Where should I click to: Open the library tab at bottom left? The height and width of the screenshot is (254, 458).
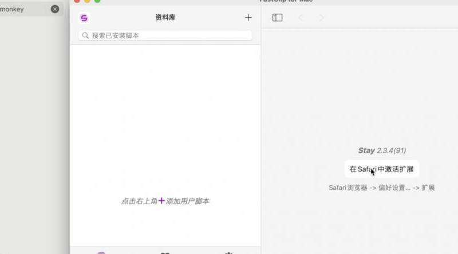(101, 252)
